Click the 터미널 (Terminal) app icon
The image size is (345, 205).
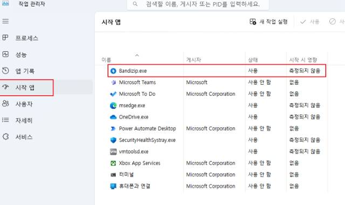click(113, 175)
